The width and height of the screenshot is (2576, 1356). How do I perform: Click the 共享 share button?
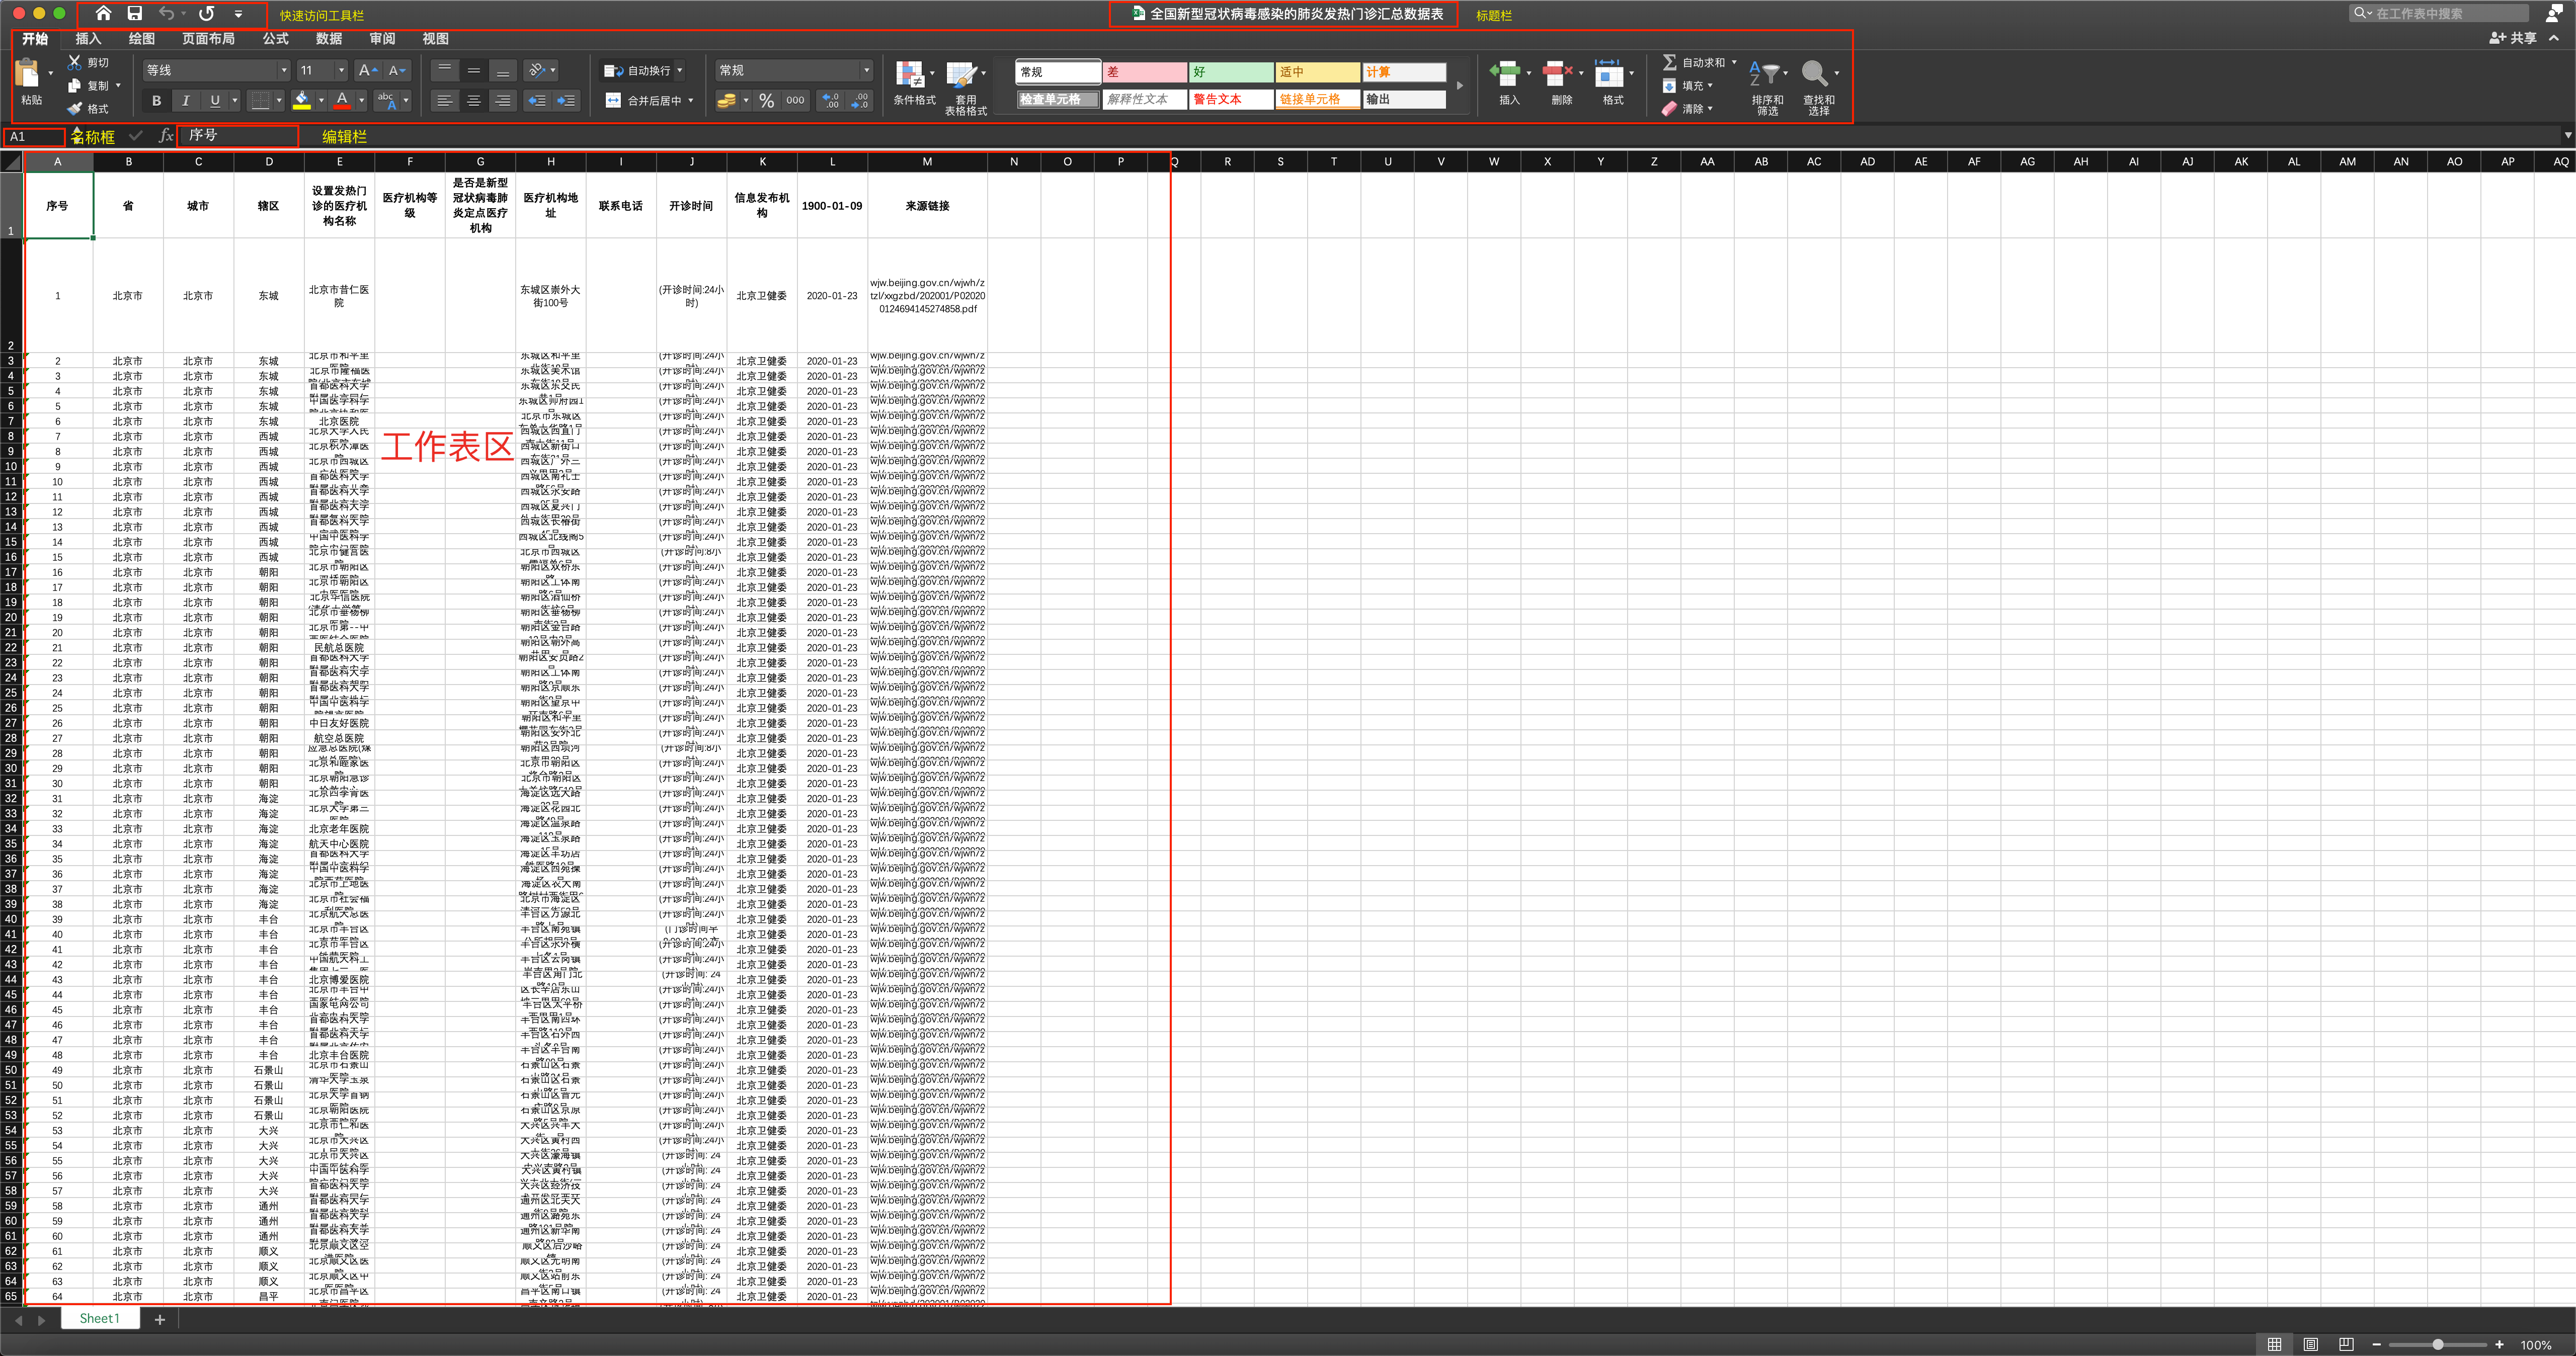tap(2513, 38)
